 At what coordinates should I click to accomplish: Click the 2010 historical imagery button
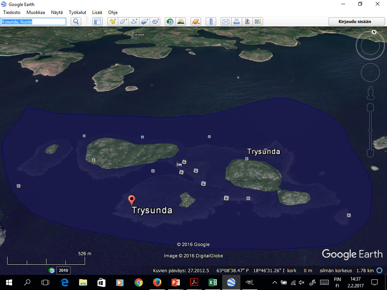point(63,270)
